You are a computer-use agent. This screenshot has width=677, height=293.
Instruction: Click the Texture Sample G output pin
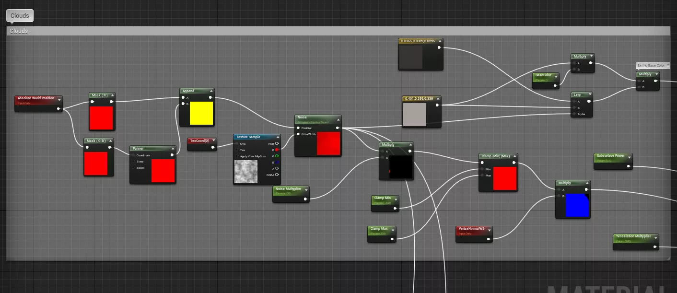[x=277, y=156]
